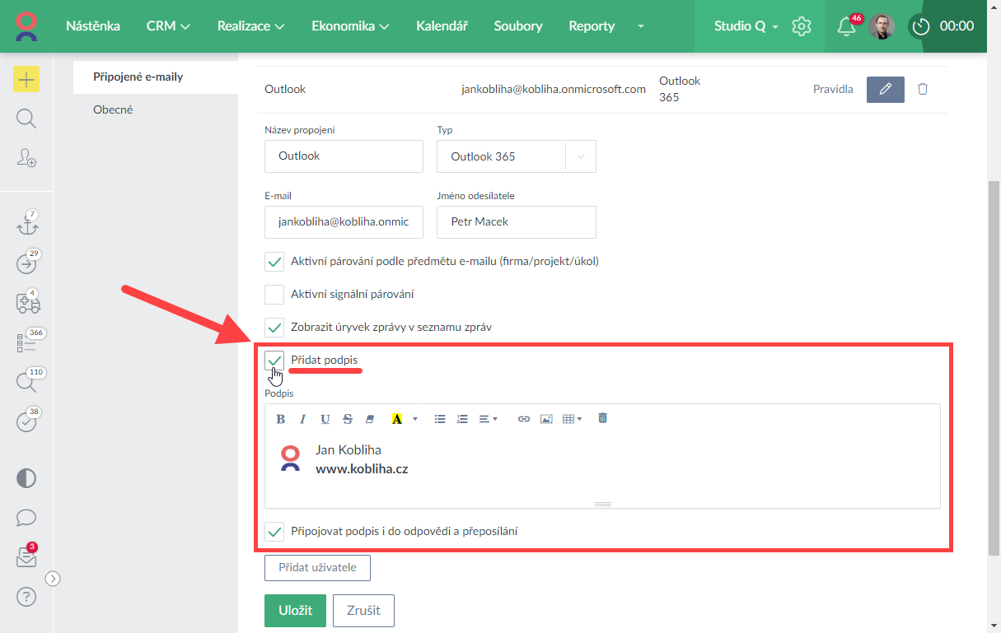Click the Uložit button
This screenshot has height=633, width=1001.
point(295,611)
